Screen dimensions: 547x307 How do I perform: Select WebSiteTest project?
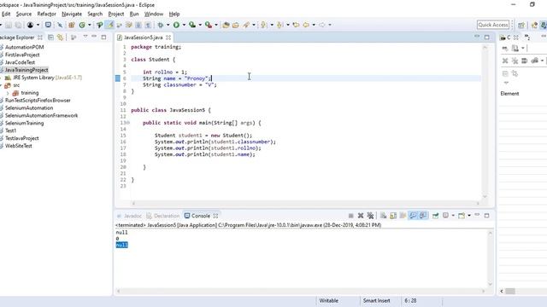tap(19, 146)
